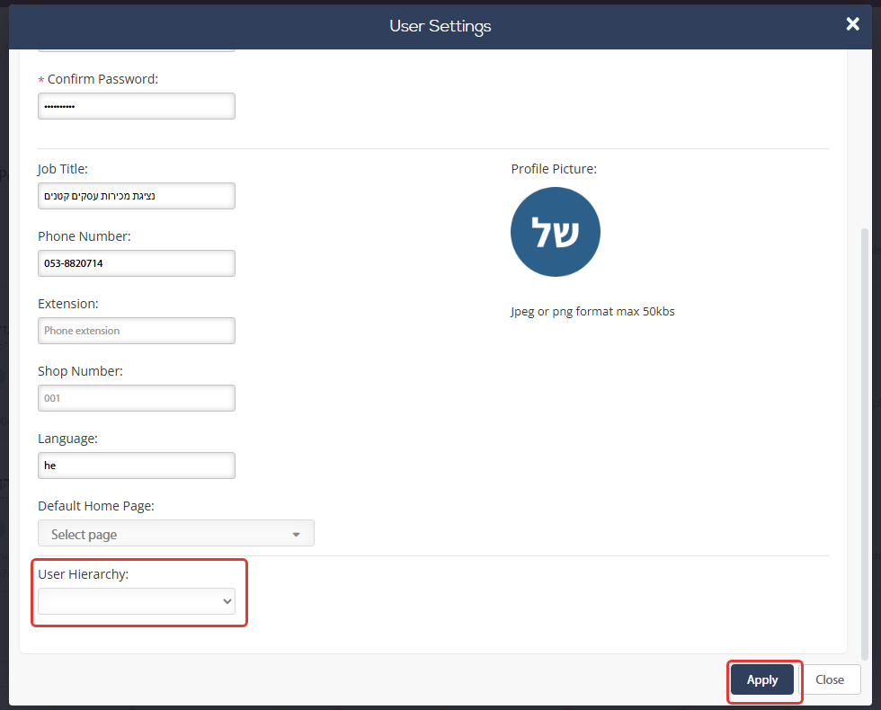This screenshot has width=881, height=710.
Task: Click the Shop Number field
Action: coord(137,398)
